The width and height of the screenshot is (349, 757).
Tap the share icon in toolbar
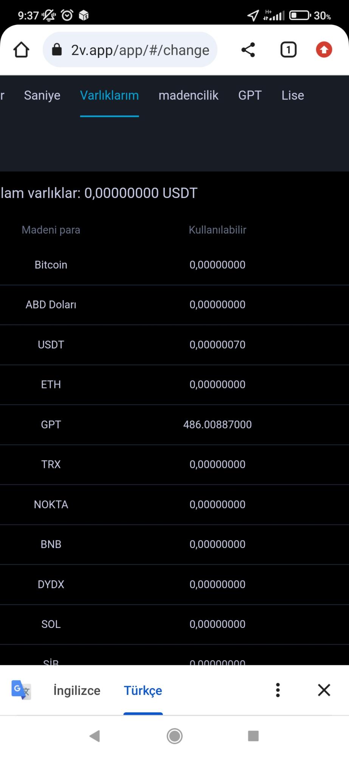[x=248, y=50]
